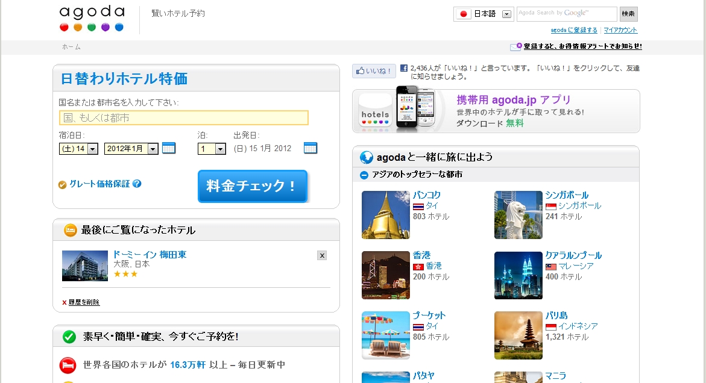Click the green checkmark icon
Image resolution: width=706 pixels, height=383 pixels.
pyautogui.click(x=69, y=337)
